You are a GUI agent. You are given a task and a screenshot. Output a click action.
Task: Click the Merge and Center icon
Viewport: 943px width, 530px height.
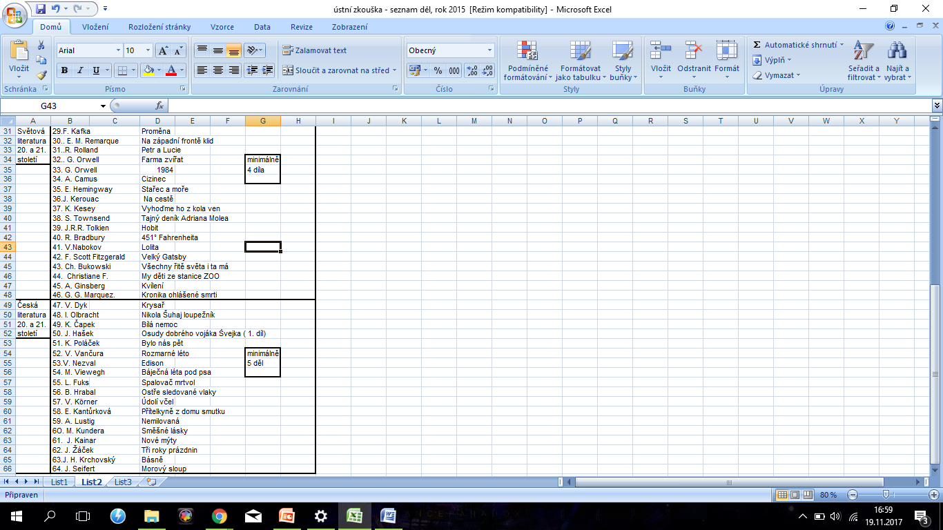[x=288, y=70]
